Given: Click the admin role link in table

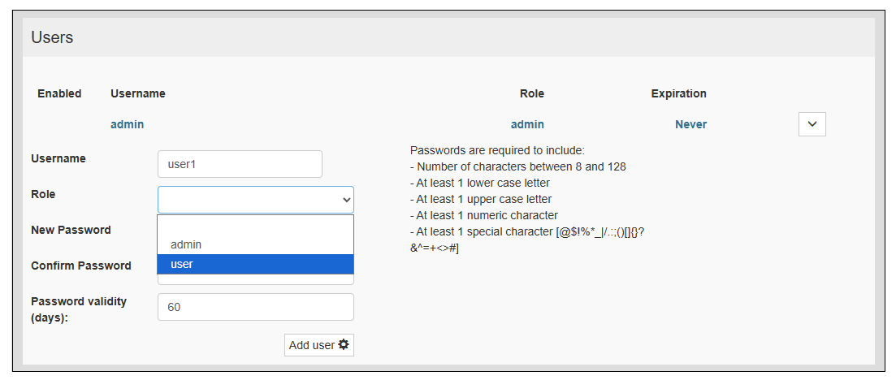Looking at the screenshot, I should tap(527, 124).
